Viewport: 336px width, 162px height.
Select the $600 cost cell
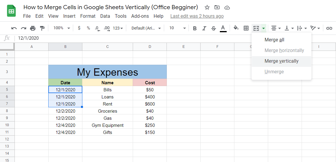pos(150,104)
